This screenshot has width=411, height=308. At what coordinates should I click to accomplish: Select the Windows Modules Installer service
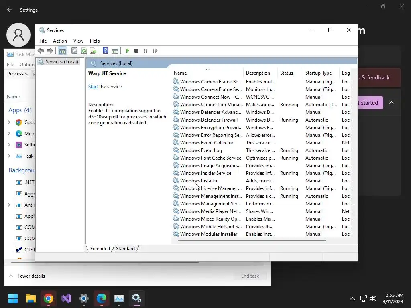(x=261, y=234)
